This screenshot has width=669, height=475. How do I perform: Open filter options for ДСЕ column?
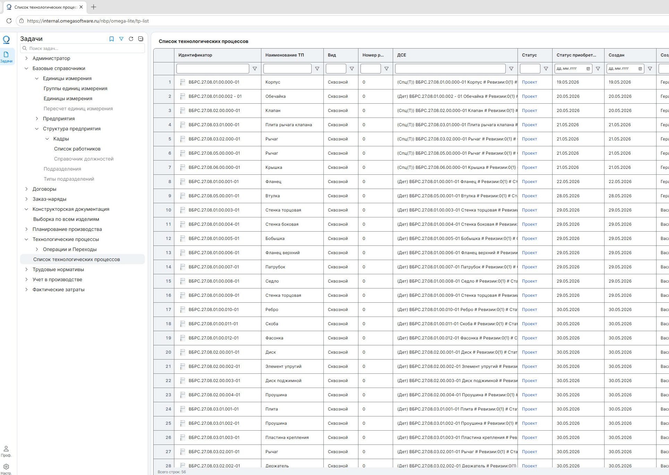click(x=511, y=69)
